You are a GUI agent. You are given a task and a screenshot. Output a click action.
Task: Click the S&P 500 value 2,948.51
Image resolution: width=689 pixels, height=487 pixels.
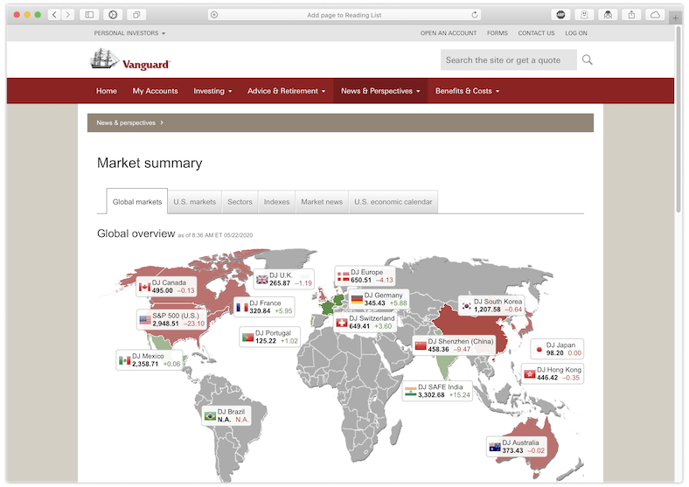tap(165, 324)
